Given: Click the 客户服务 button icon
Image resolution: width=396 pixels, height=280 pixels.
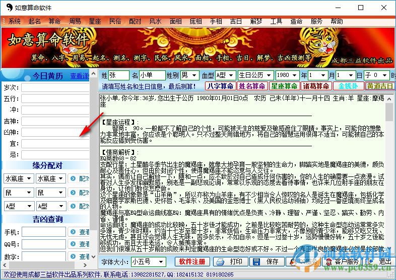Looking at the screenshot, I should point(328,262).
